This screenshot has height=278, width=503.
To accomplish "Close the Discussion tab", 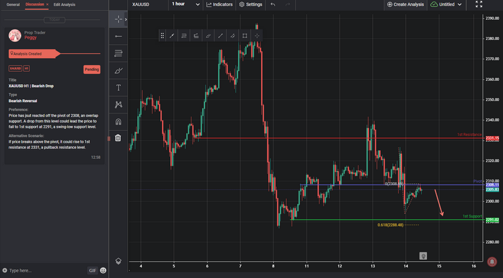I will pyautogui.click(x=47, y=4).
